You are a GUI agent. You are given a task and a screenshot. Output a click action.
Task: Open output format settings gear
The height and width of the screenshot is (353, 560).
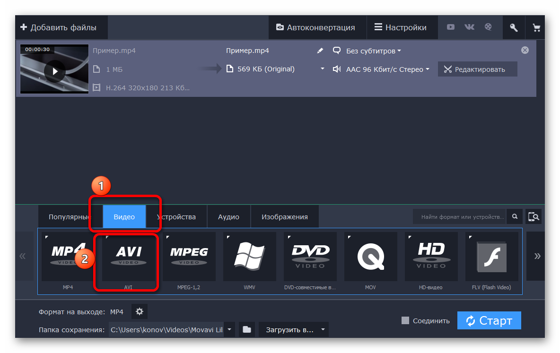139,311
